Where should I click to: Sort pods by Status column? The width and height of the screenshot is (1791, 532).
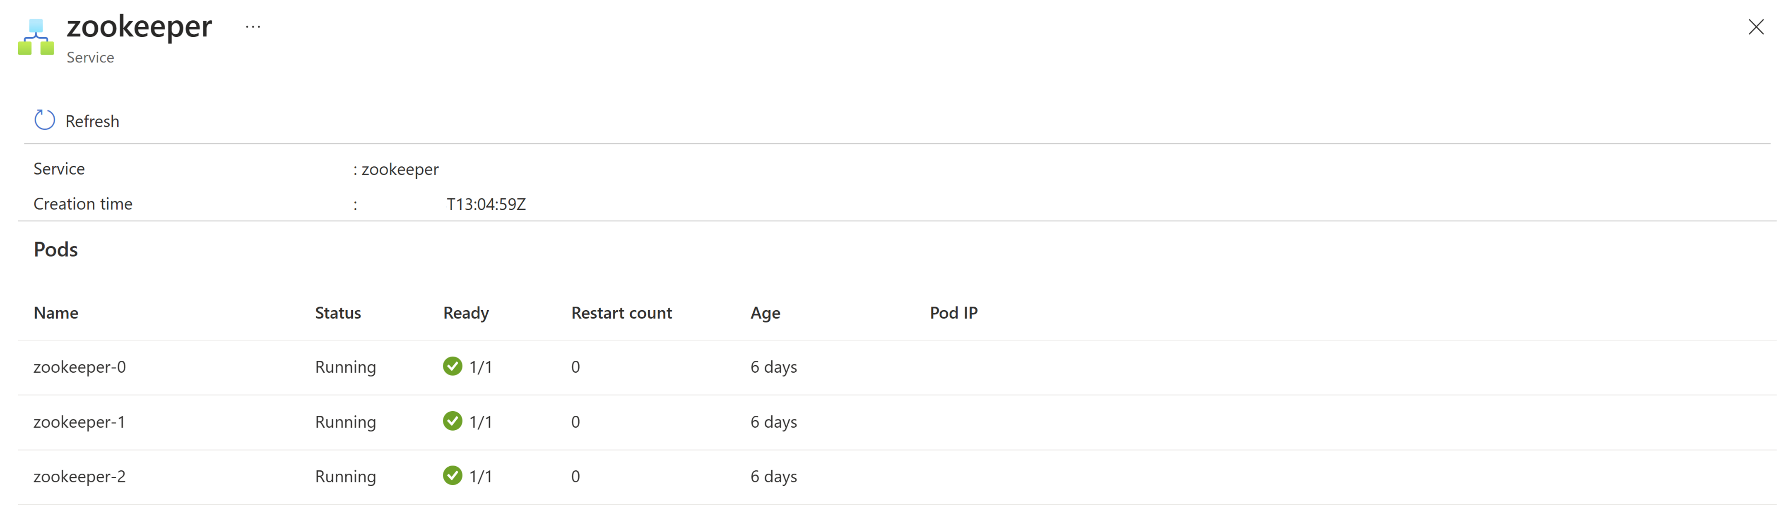(x=338, y=312)
